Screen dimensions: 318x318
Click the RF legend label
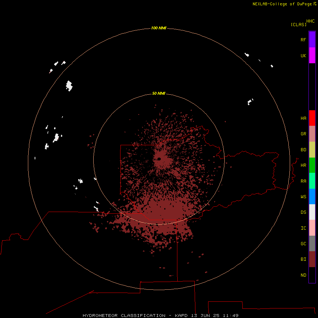(303, 40)
